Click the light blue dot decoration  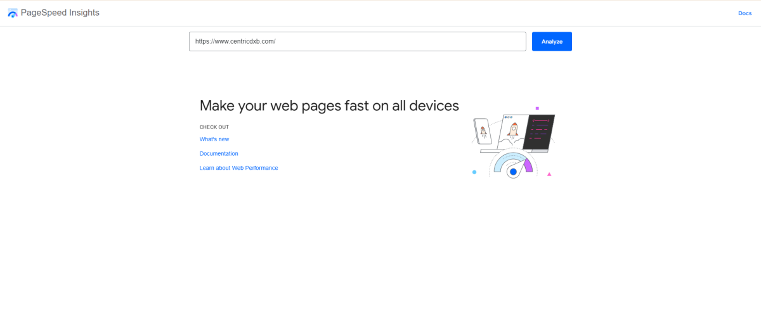(474, 172)
